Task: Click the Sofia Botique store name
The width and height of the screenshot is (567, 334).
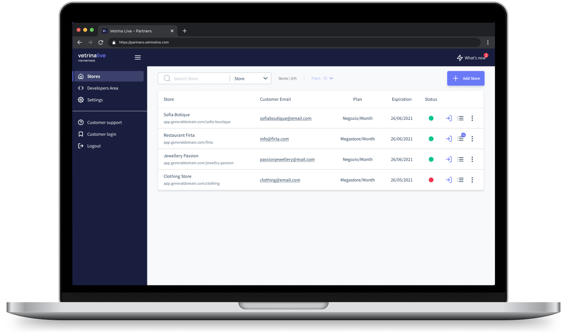Action: tap(177, 115)
